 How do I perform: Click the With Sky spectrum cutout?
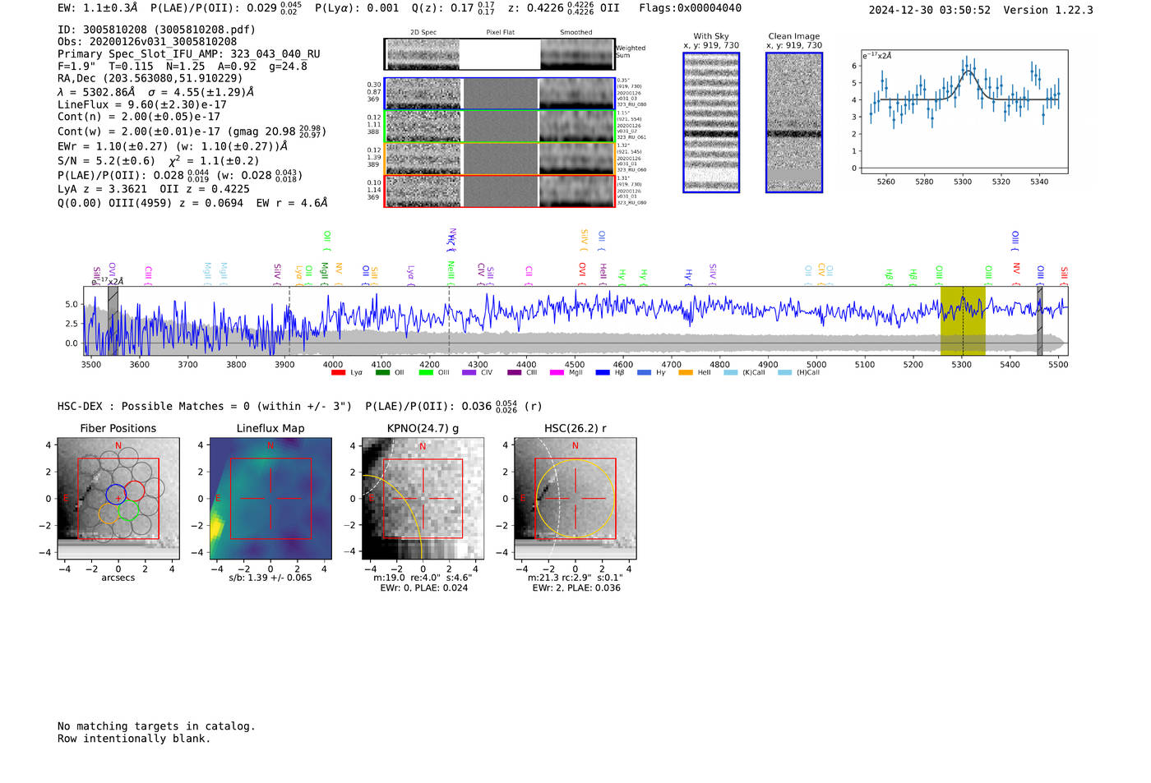point(711,122)
